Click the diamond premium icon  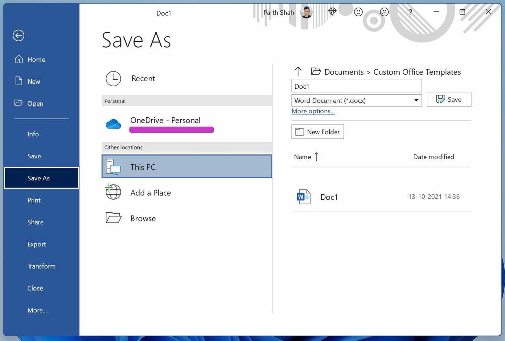click(332, 12)
